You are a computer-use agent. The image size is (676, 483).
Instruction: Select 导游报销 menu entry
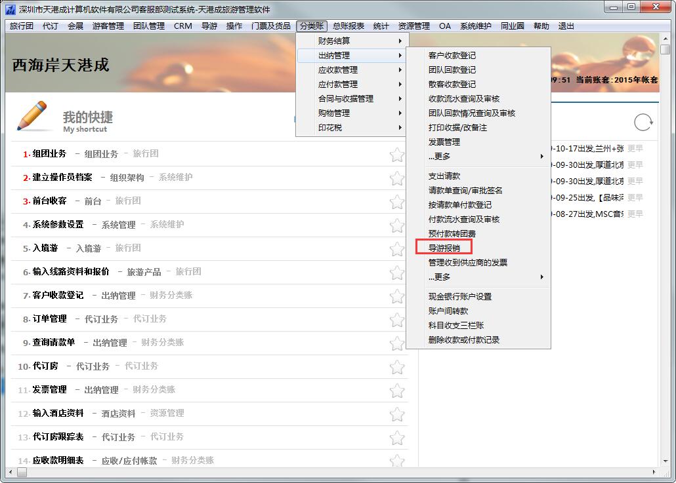(x=444, y=248)
